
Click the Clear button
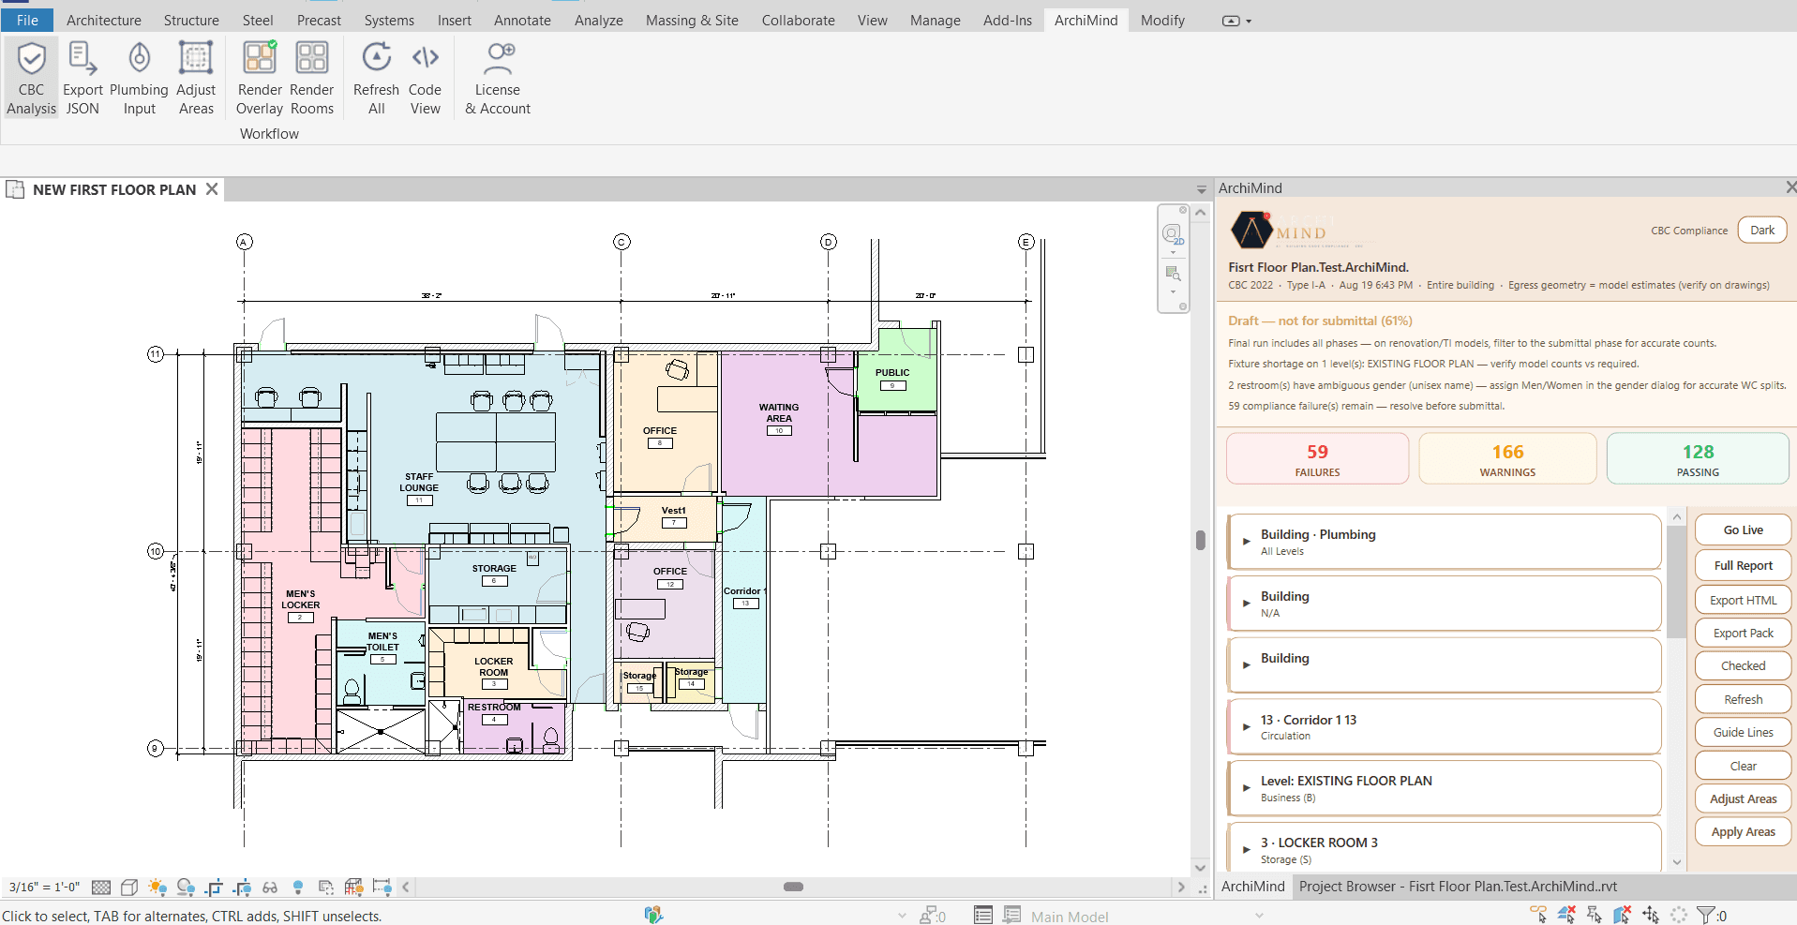1743,766
